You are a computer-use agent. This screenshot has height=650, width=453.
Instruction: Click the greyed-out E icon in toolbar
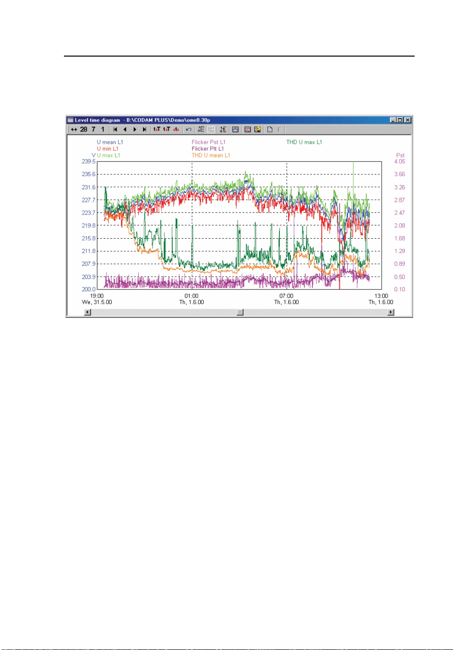click(x=280, y=129)
